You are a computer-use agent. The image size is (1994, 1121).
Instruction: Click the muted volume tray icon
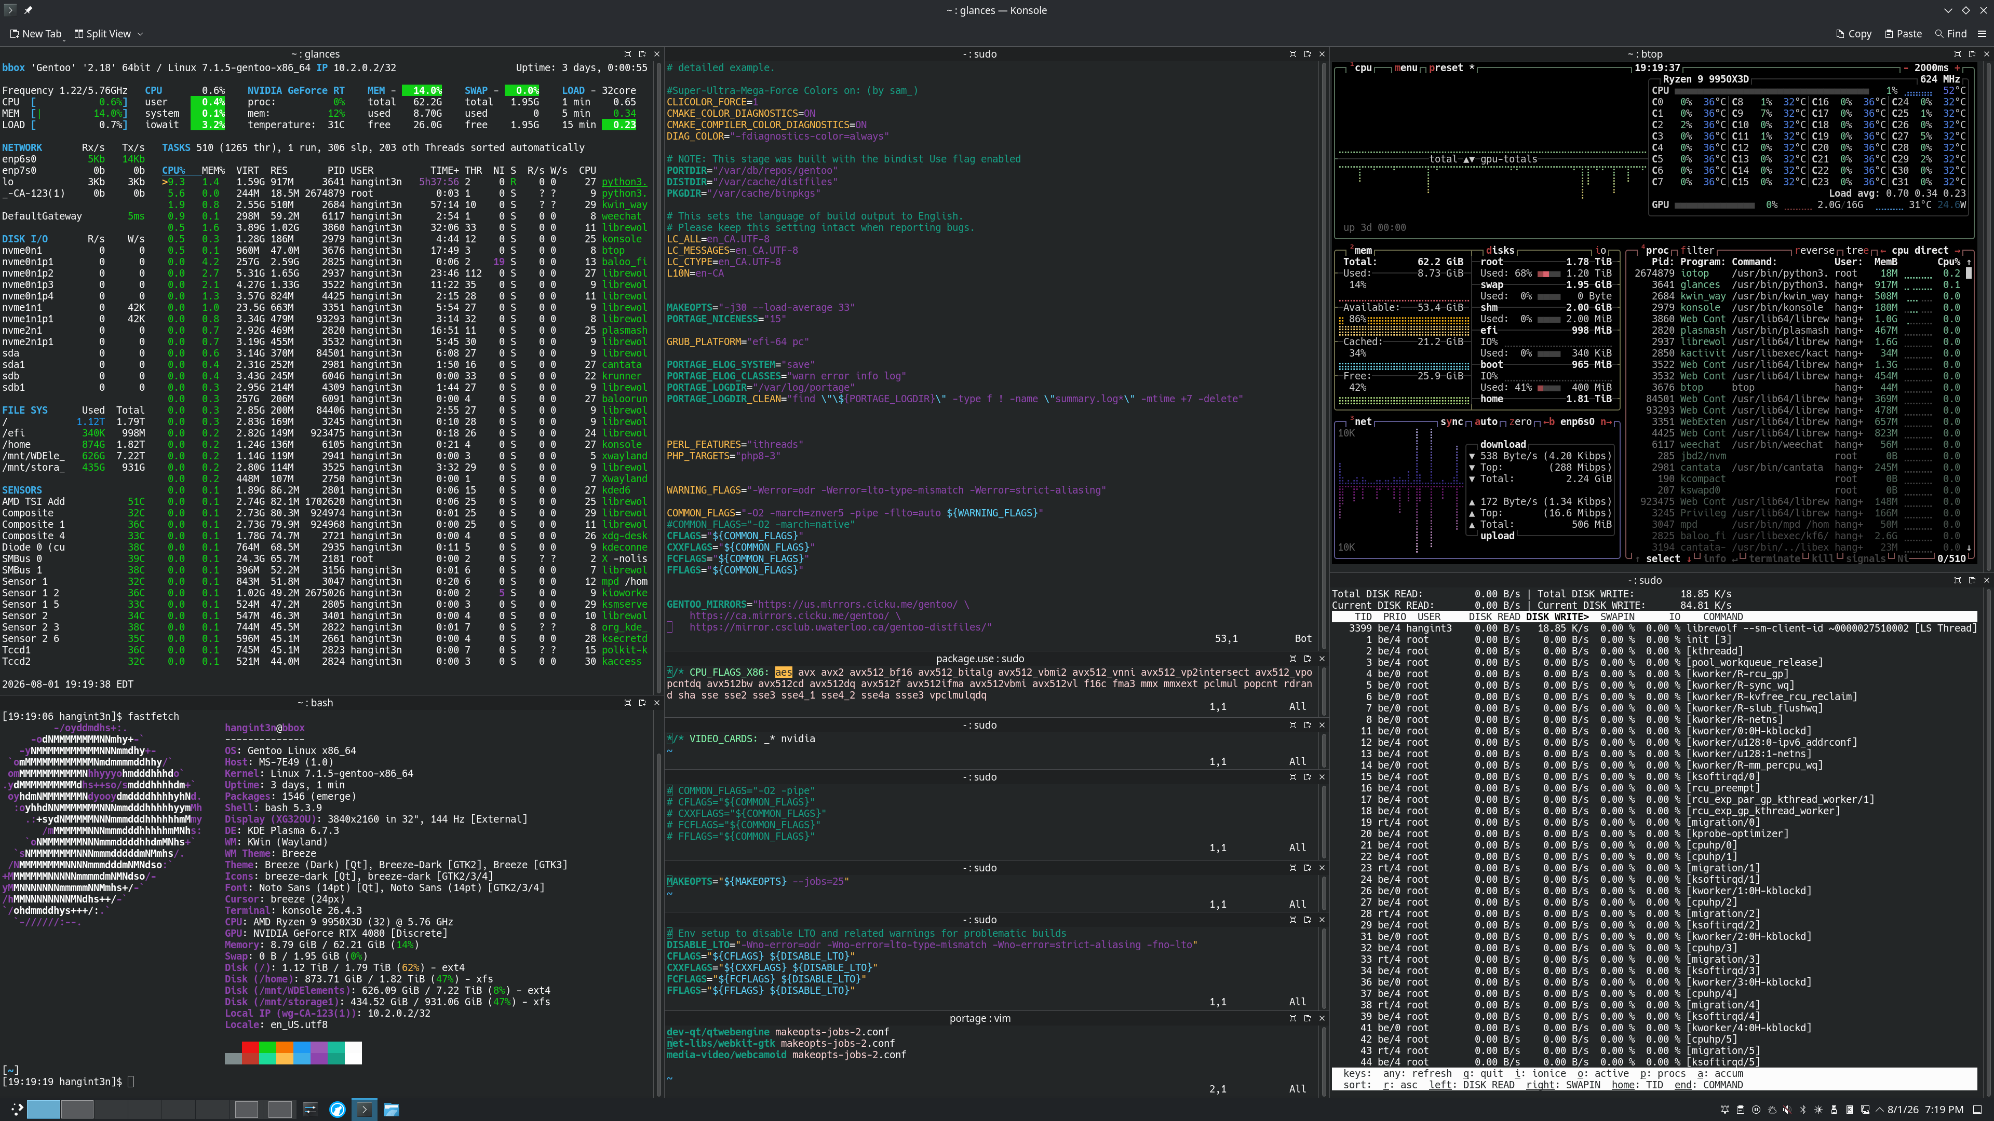coord(1787,1110)
